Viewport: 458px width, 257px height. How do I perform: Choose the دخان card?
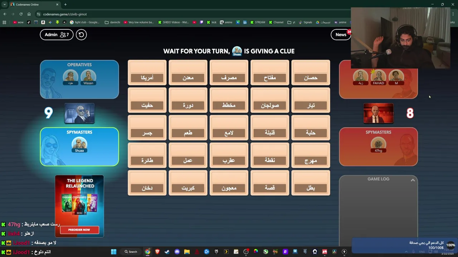pos(147,183)
